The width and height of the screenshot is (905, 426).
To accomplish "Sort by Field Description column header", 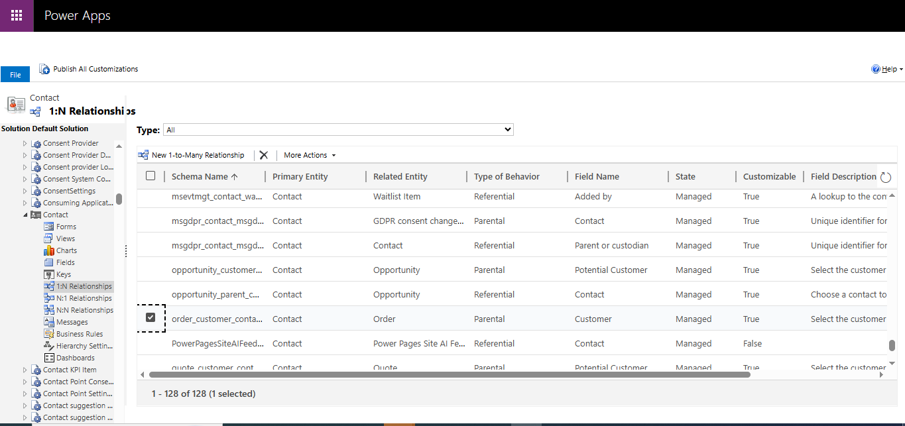I will (x=843, y=177).
